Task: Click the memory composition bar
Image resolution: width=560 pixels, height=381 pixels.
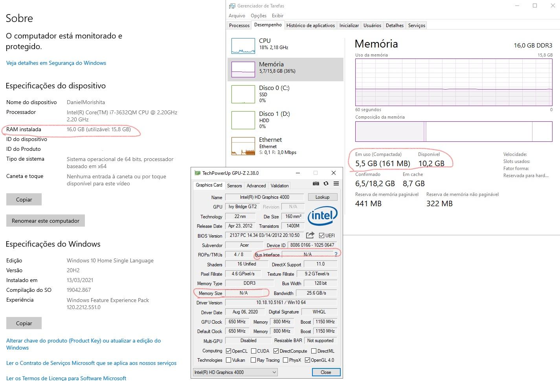Action: (x=454, y=132)
